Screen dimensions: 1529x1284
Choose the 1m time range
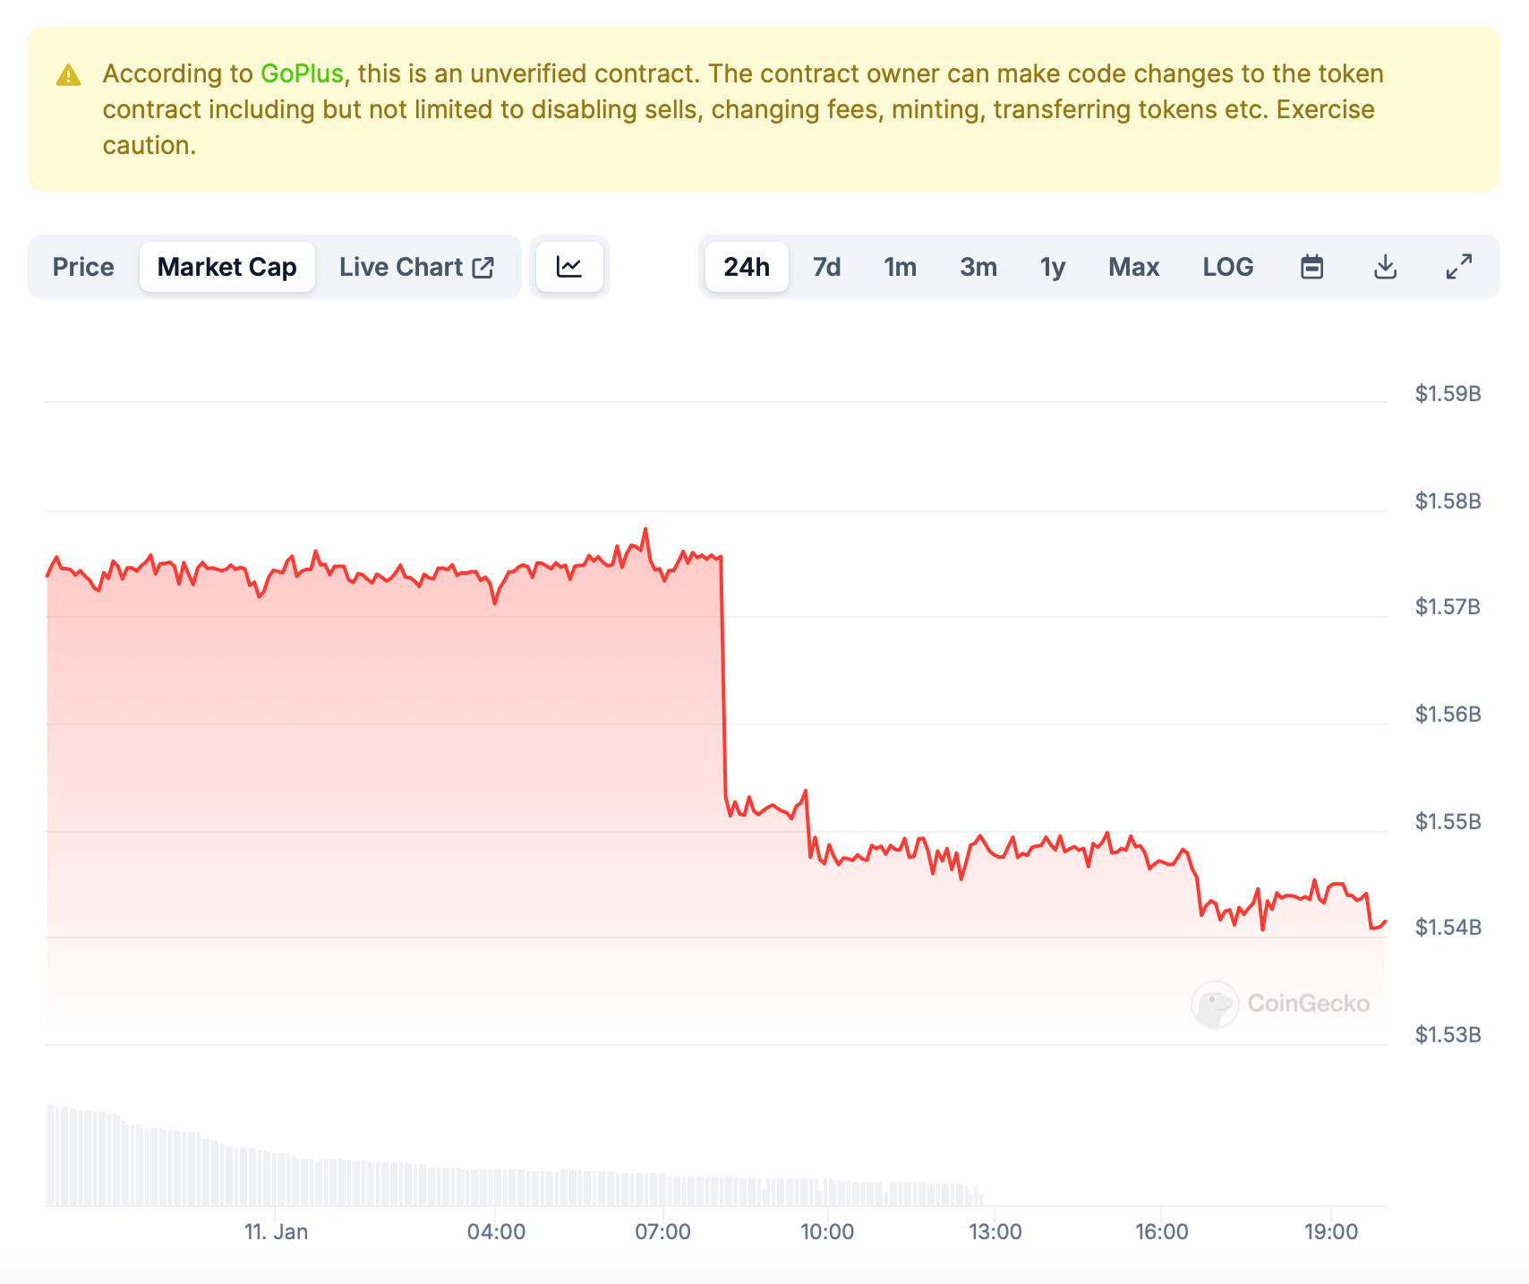click(x=900, y=267)
